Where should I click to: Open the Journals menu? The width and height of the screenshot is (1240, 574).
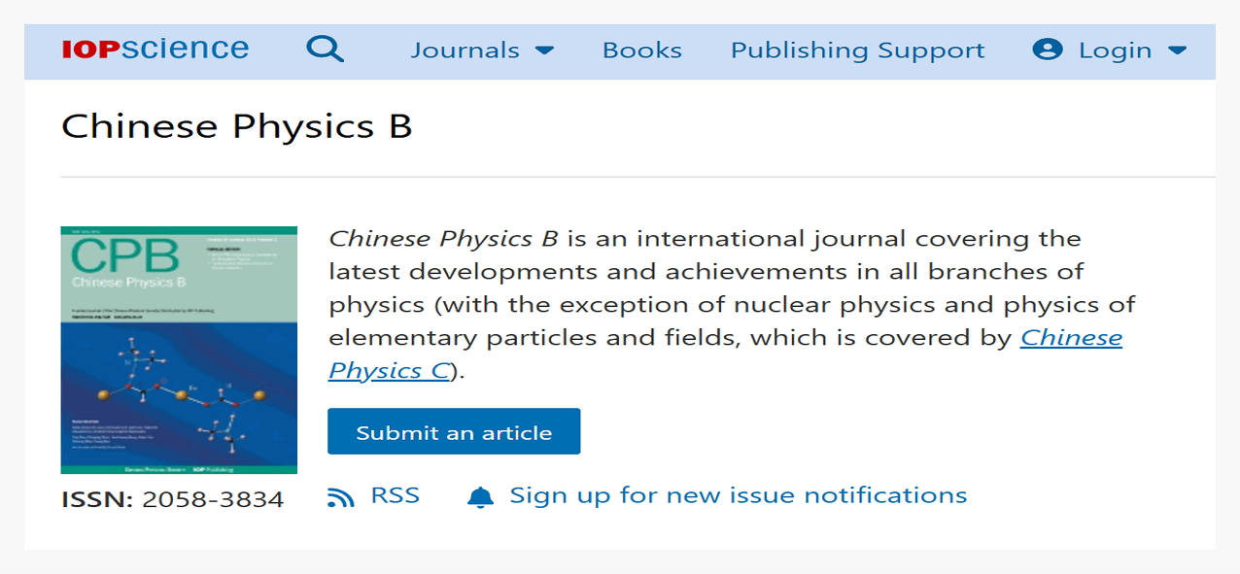coord(465,51)
